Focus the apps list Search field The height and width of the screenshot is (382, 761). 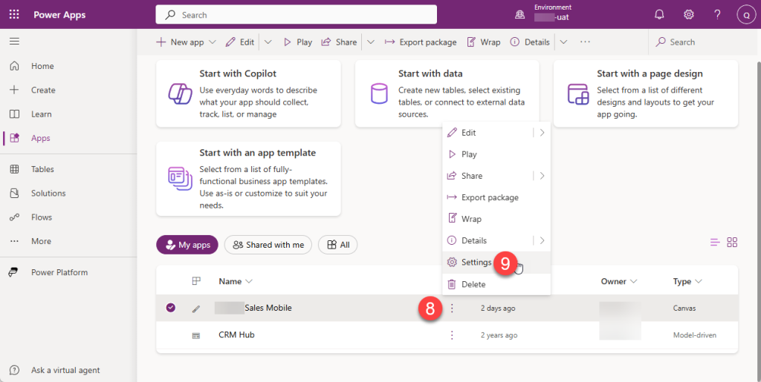click(x=702, y=42)
